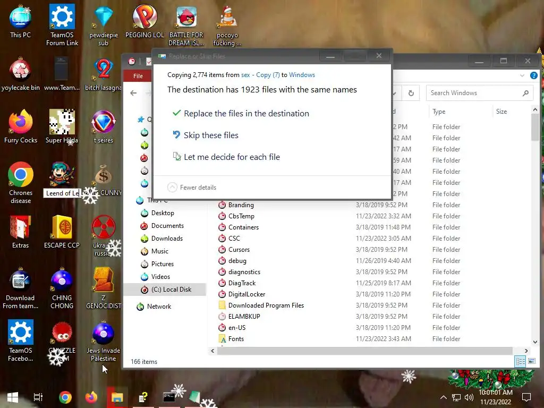The image size is (544, 408).
Task: Open TeamOS Forum Link shortcut
Action: coord(62,25)
